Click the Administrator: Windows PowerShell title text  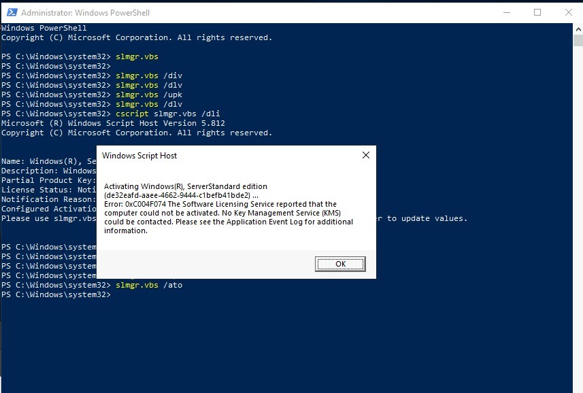point(85,13)
